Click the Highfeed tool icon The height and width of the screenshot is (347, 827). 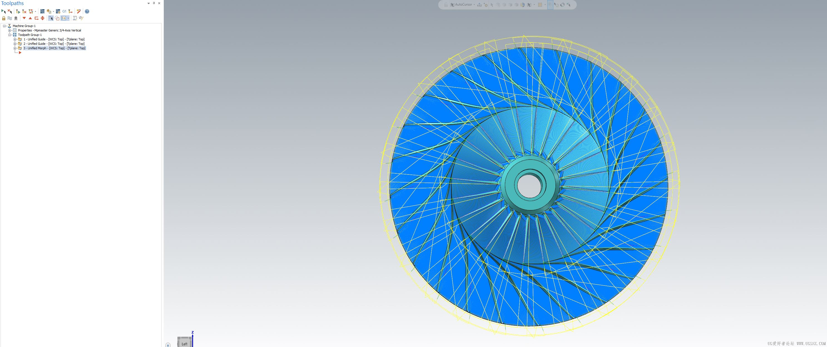(x=70, y=11)
